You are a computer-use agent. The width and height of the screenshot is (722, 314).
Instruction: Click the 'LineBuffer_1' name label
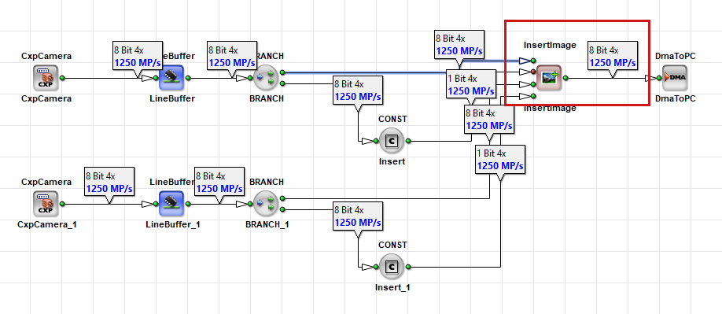[x=173, y=225]
